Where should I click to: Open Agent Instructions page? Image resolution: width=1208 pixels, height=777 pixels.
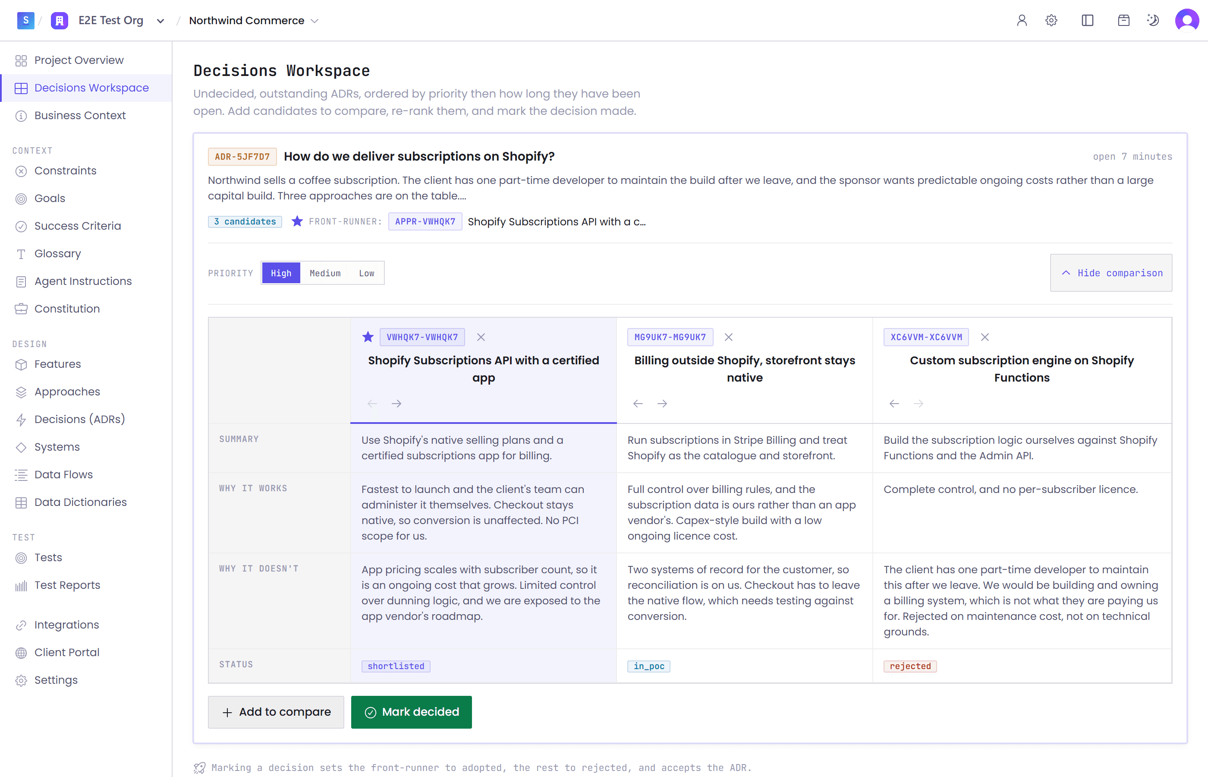point(86,281)
